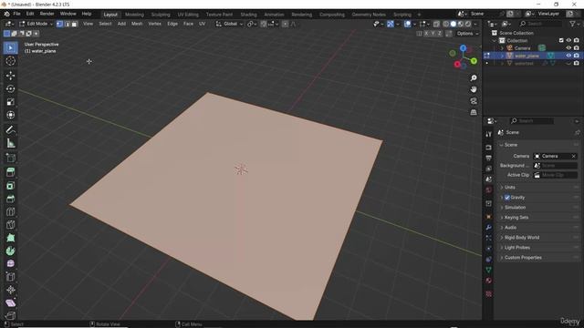Toggle Z axis mirror
Viewport: 584px width, 328px height.
440,34
